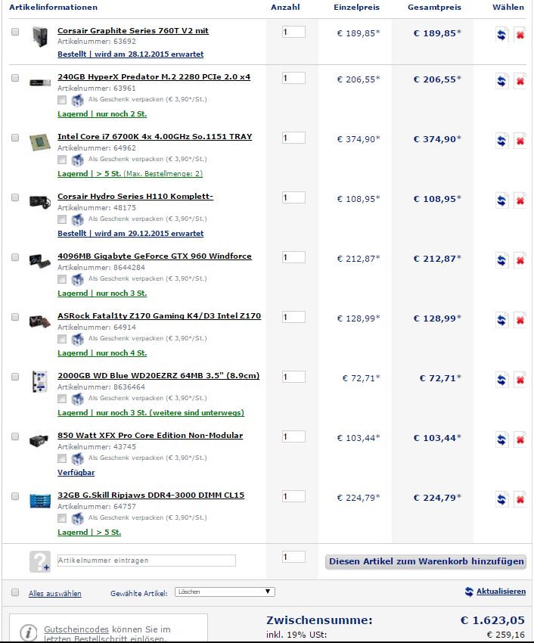Click the Diesen Artikel zum Warenkorb hinzufügen button

(x=426, y=561)
